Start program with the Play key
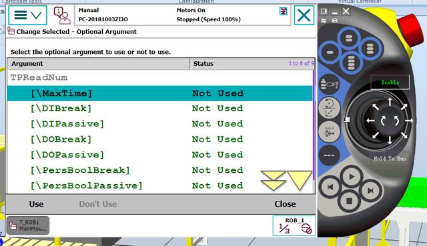427x246 pixels. (352, 177)
